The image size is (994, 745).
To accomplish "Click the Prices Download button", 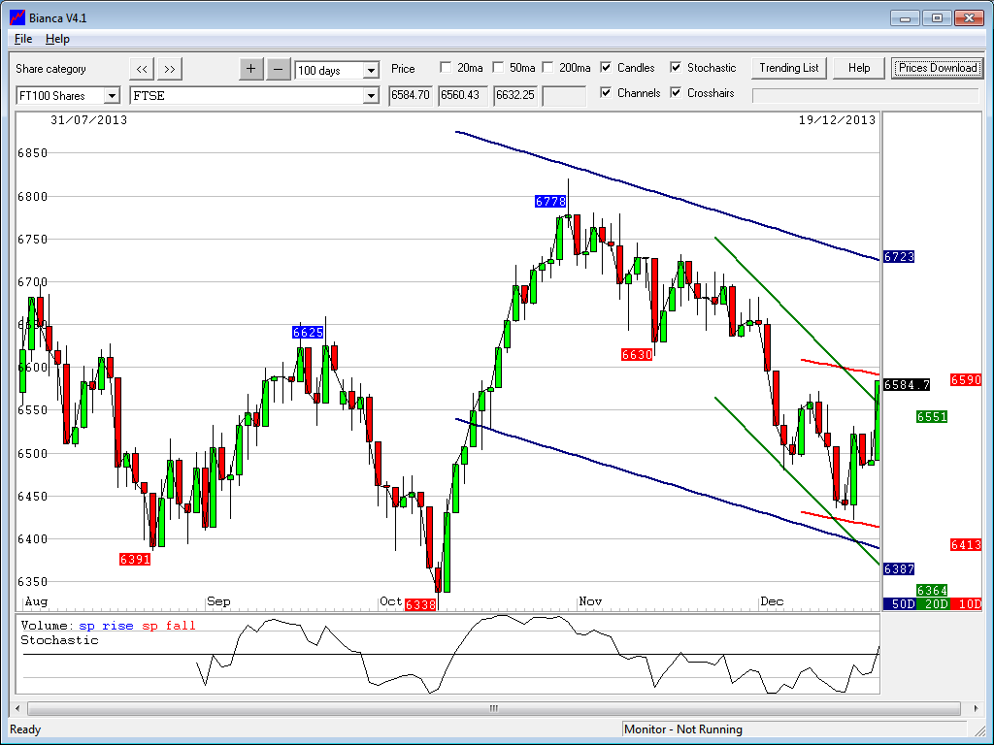I will 937,68.
